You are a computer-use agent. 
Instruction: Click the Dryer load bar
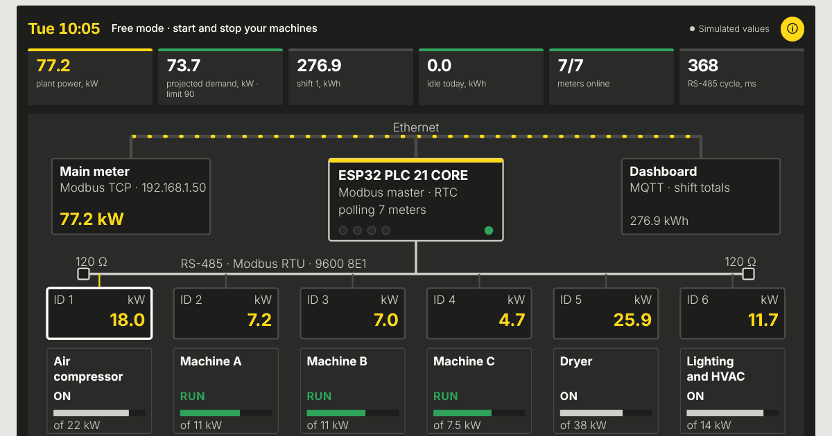[606, 412]
